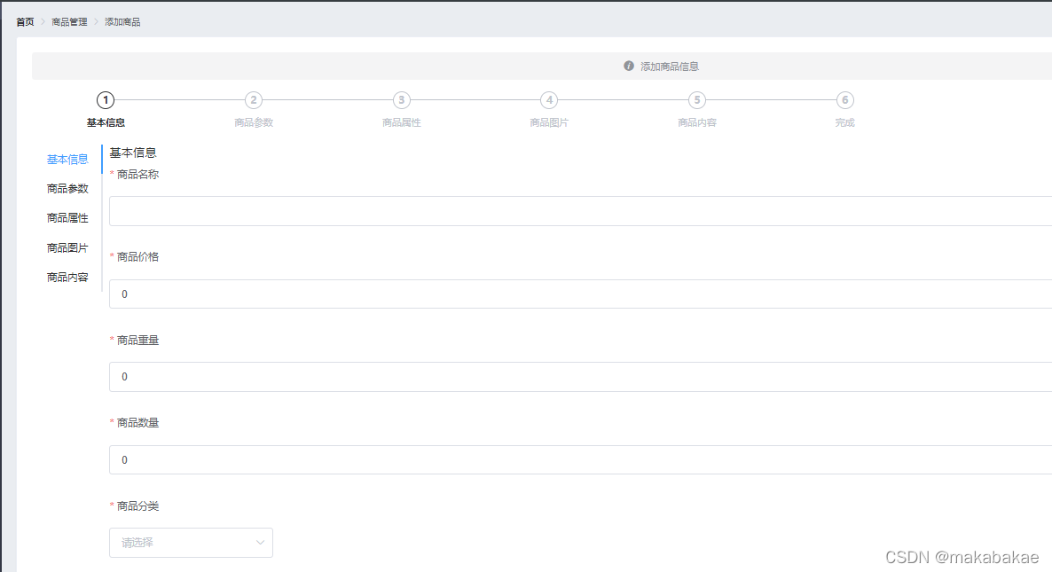Click the 商品参数 step title
Viewport: 1052px width, 572px height.
click(254, 122)
